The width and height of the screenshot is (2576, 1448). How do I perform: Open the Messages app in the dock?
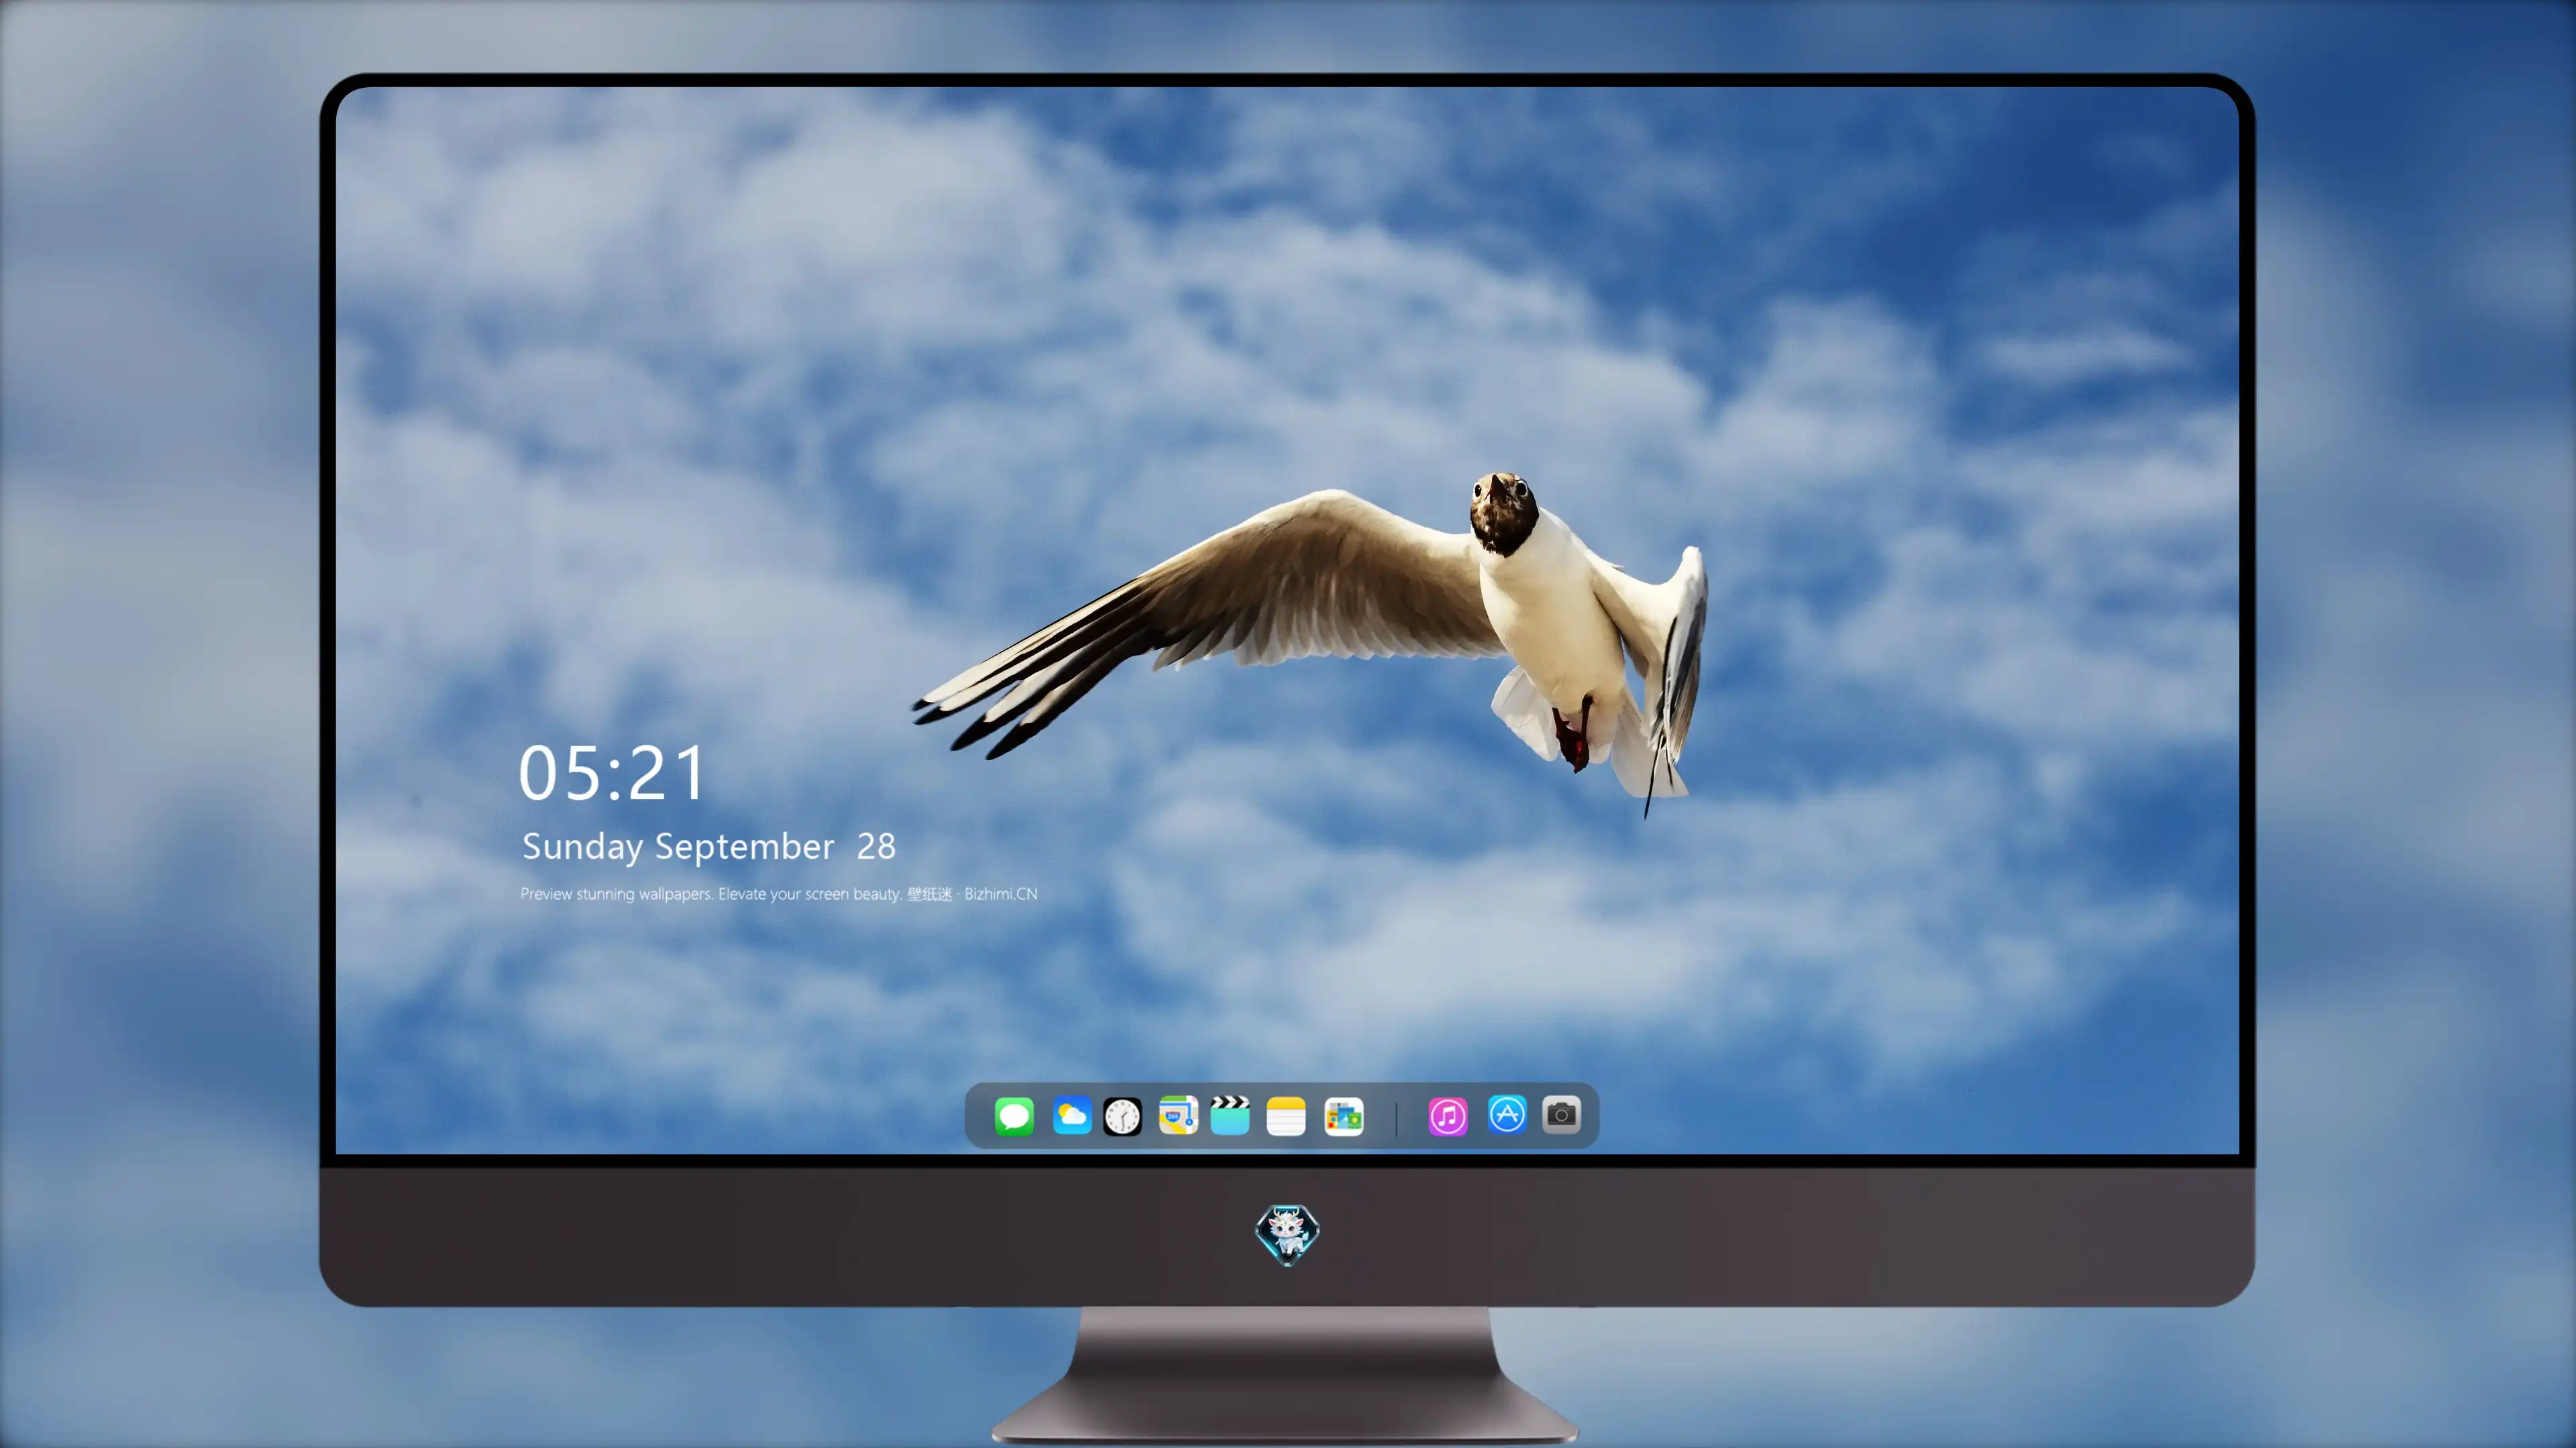pos(1014,1116)
